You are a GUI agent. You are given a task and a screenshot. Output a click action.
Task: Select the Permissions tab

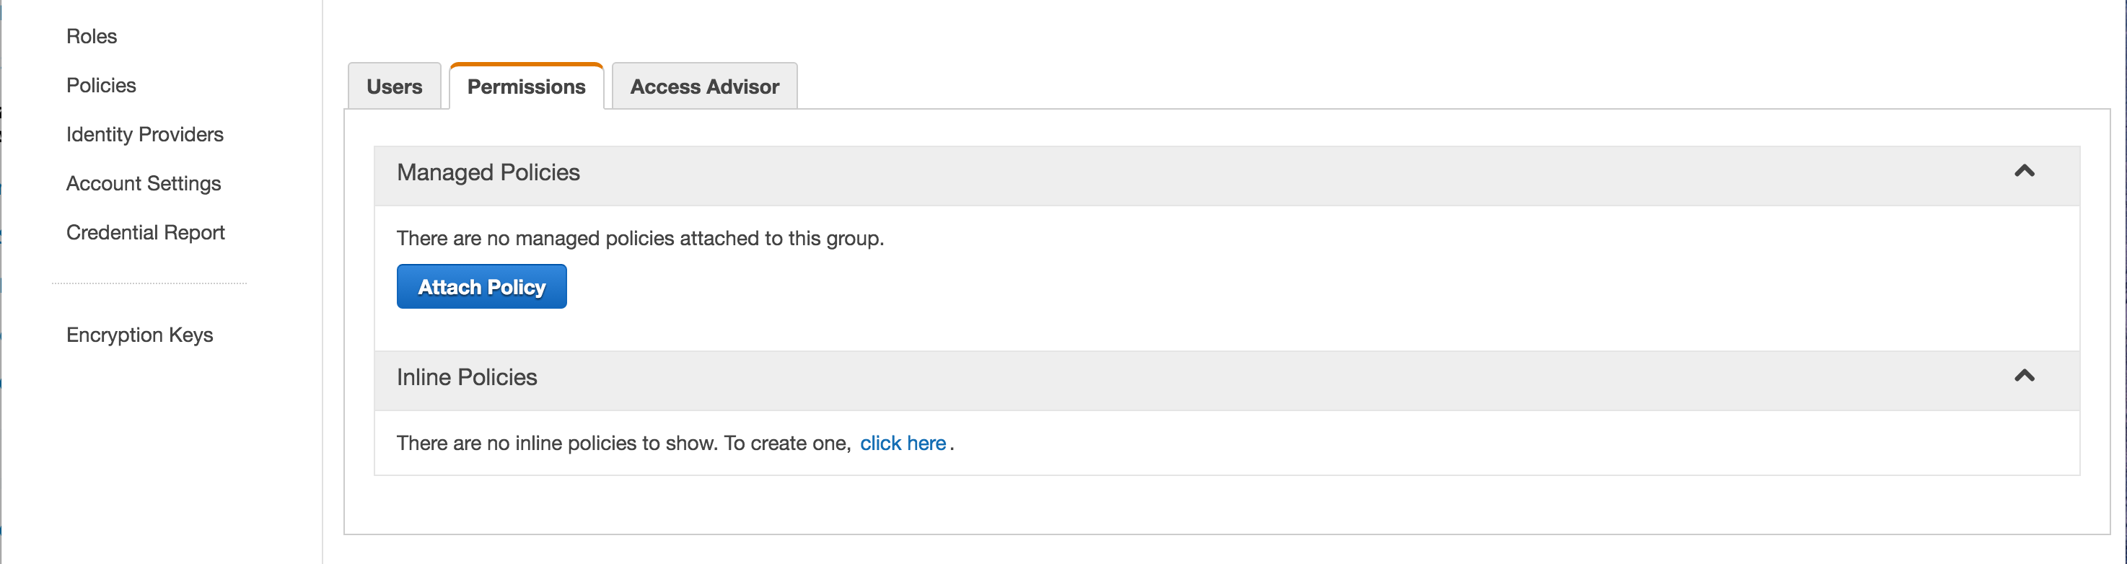(x=526, y=87)
